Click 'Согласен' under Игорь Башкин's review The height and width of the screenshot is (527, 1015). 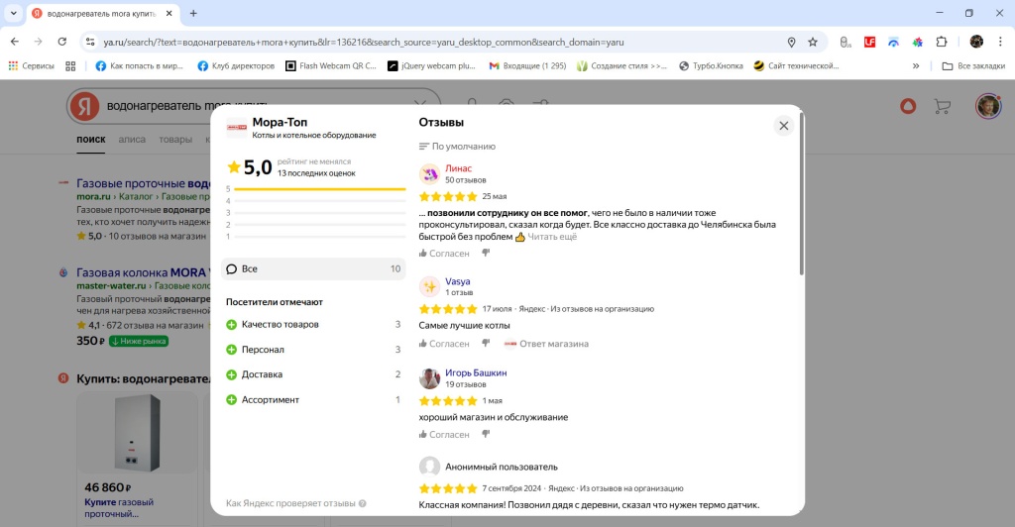coord(444,434)
